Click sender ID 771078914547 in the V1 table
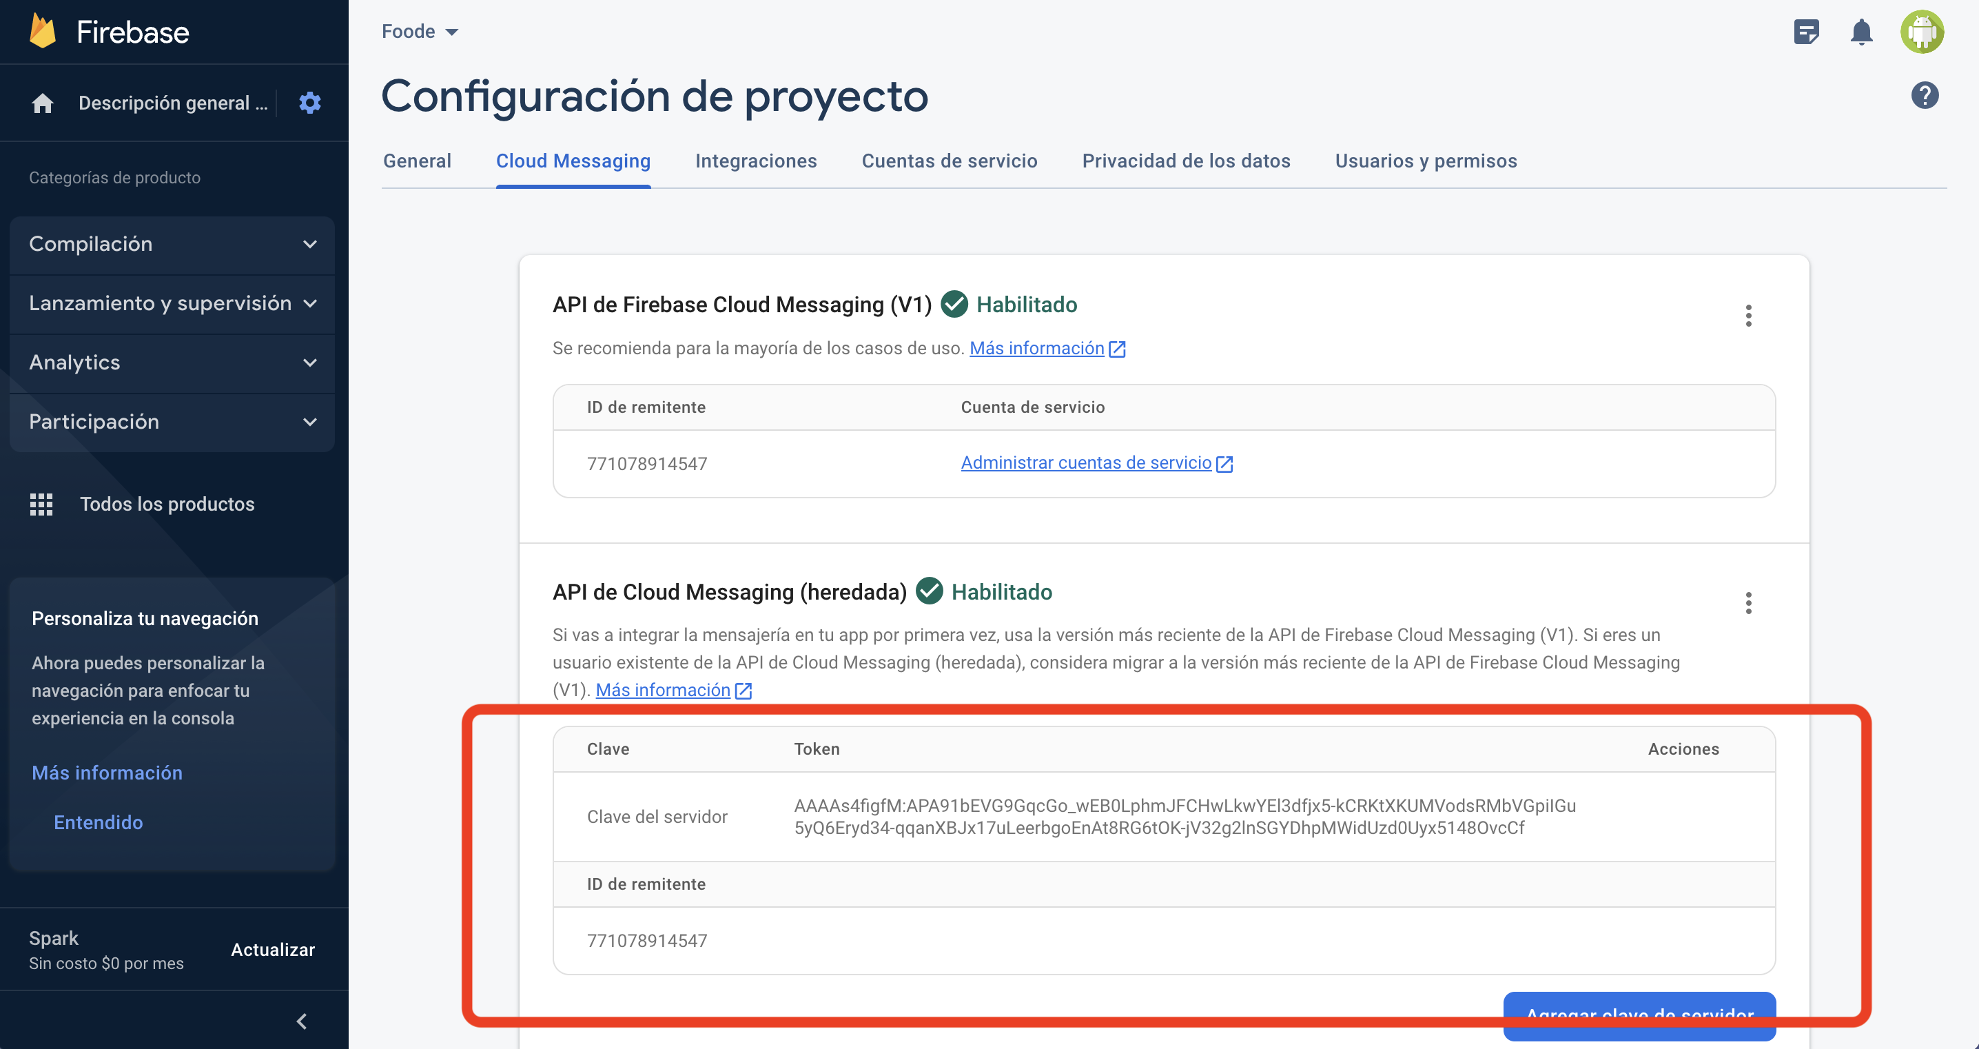 pyautogui.click(x=647, y=463)
